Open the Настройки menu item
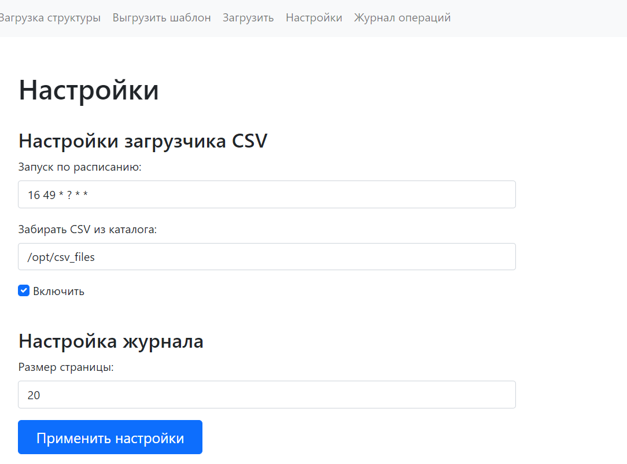627x464 pixels. (x=313, y=17)
